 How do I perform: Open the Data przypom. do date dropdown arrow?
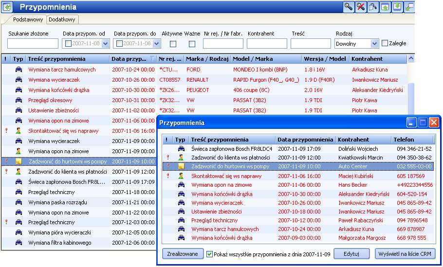tap(157, 44)
